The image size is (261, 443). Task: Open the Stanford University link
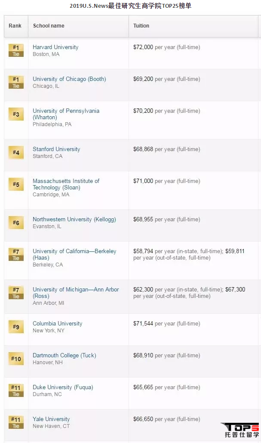pyautogui.click(x=56, y=149)
